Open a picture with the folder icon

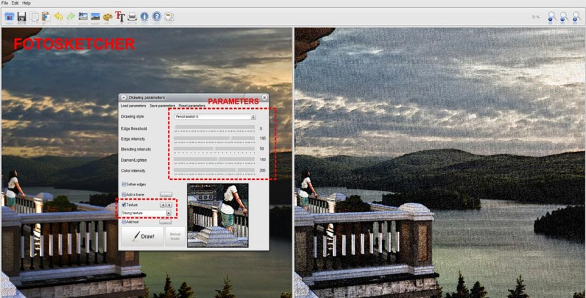tap(9, 16)
